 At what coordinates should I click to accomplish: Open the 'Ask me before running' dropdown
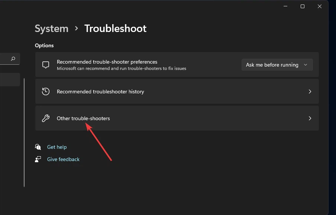(277, 65)
